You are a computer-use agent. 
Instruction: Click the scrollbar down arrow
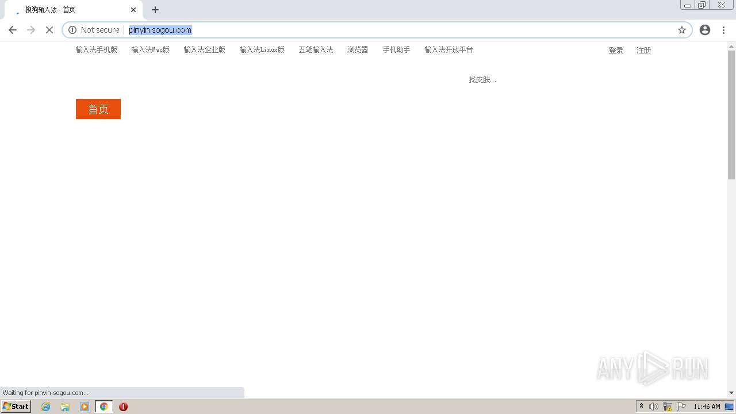click(x=731, y=393)
